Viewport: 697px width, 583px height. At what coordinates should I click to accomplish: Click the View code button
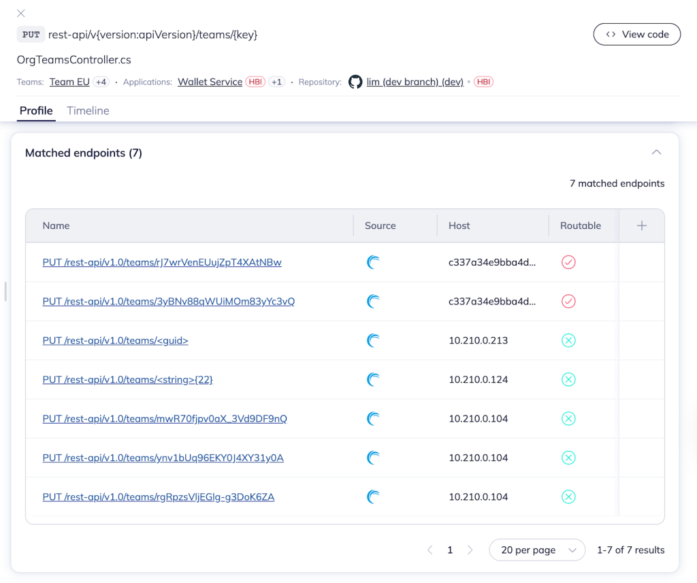point(636,34)
